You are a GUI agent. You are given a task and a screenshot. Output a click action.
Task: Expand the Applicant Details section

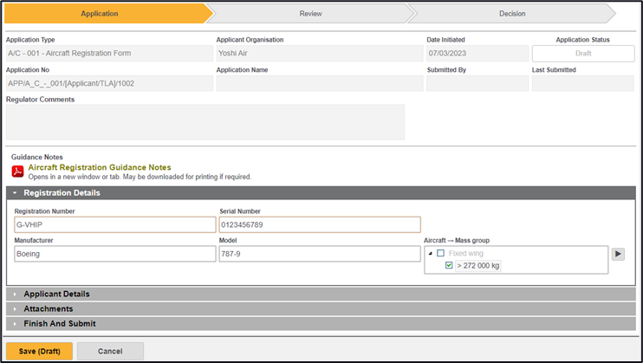pos(56,294)
